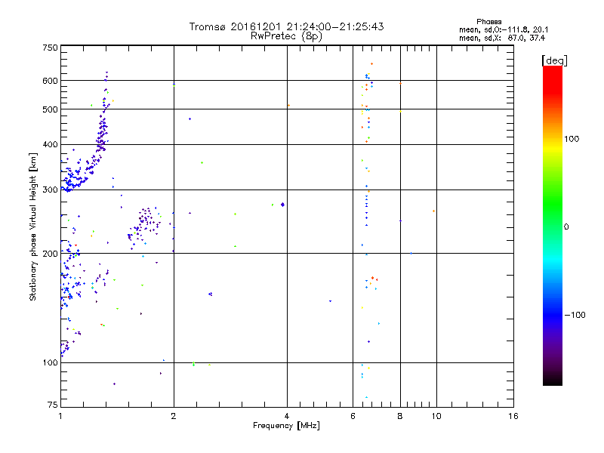Viewport: 604px width, 453px height.
Task: Select the 'RwPretec (8p)' subtitle
Action: (286, 36)
